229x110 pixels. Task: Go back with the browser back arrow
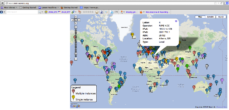click(2, 3)
